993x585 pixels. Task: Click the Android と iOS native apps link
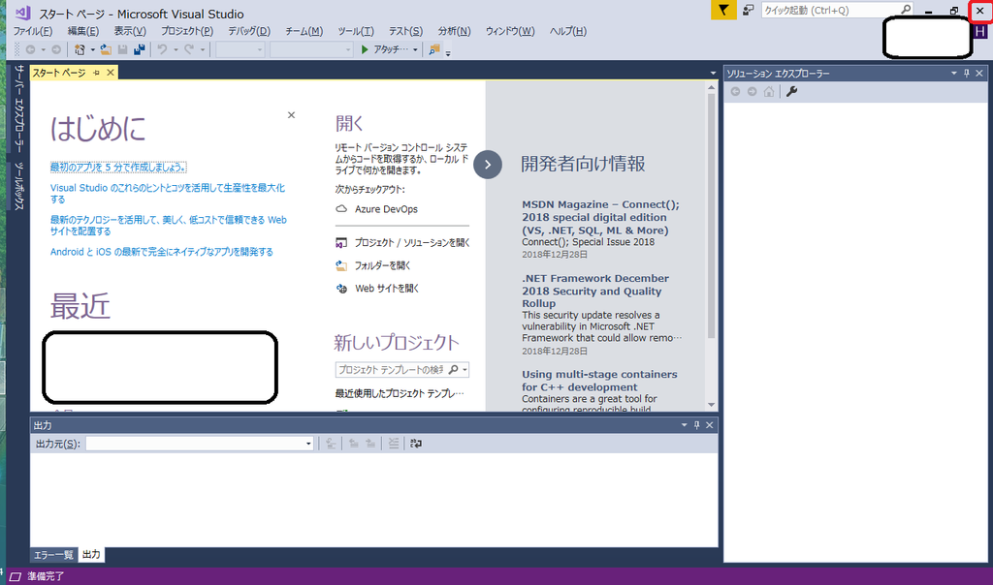click(x=162, y=252)
